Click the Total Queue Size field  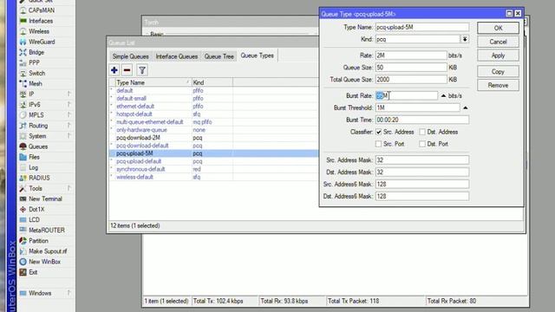tap(411, 80)
